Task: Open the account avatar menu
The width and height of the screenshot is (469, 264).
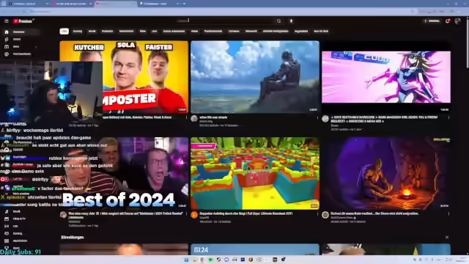Action: [x=457, y=21]
